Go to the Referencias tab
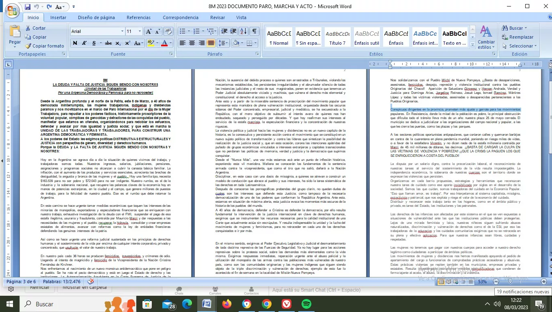The image size is (552, 312). 138,17
